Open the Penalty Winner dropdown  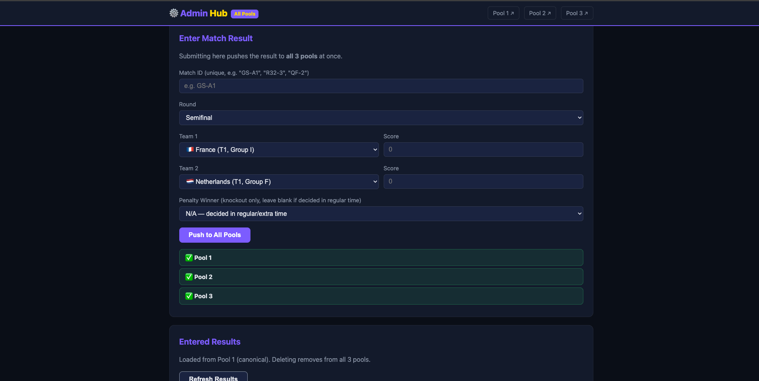381,214
